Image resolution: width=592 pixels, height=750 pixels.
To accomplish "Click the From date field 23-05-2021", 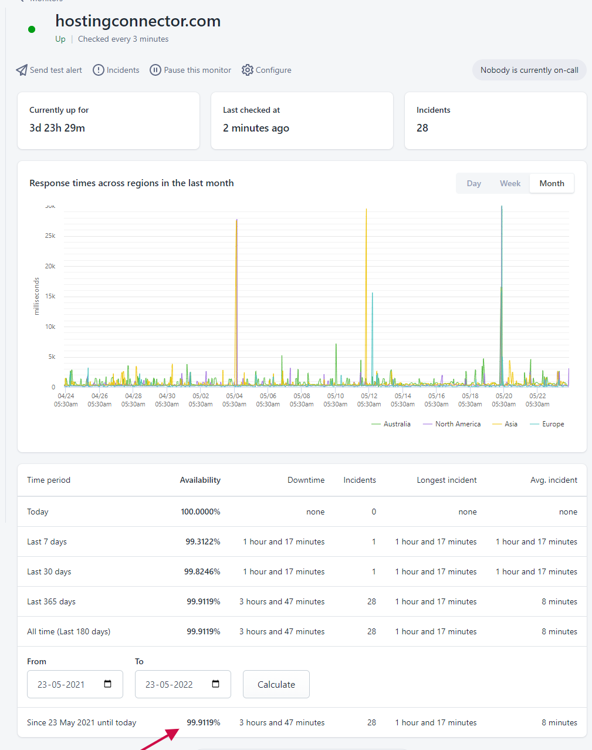I will [x=75, y=684].
